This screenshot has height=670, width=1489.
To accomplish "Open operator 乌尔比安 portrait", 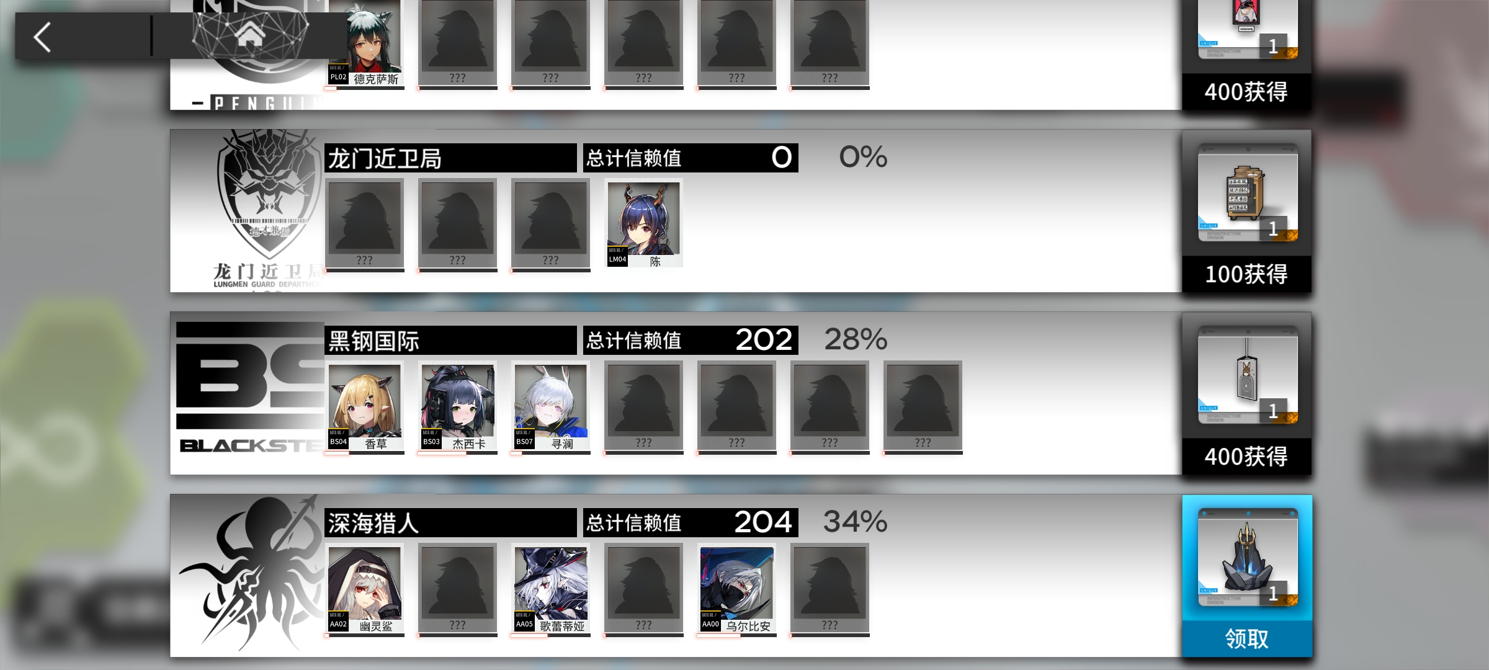I will (x=737, y=589).
